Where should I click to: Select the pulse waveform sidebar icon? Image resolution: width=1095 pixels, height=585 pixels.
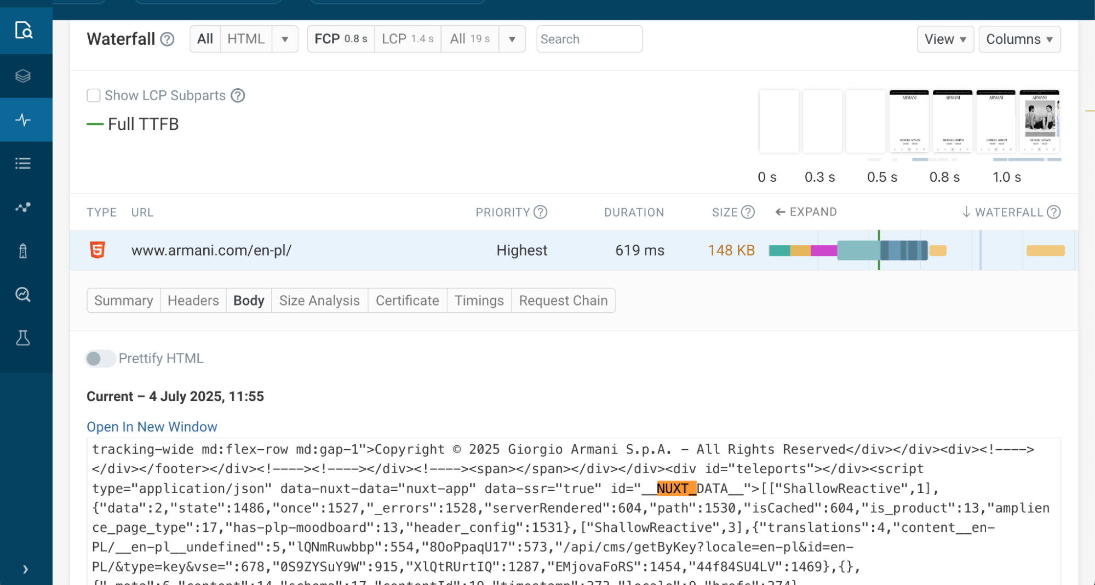coord(23,119)
